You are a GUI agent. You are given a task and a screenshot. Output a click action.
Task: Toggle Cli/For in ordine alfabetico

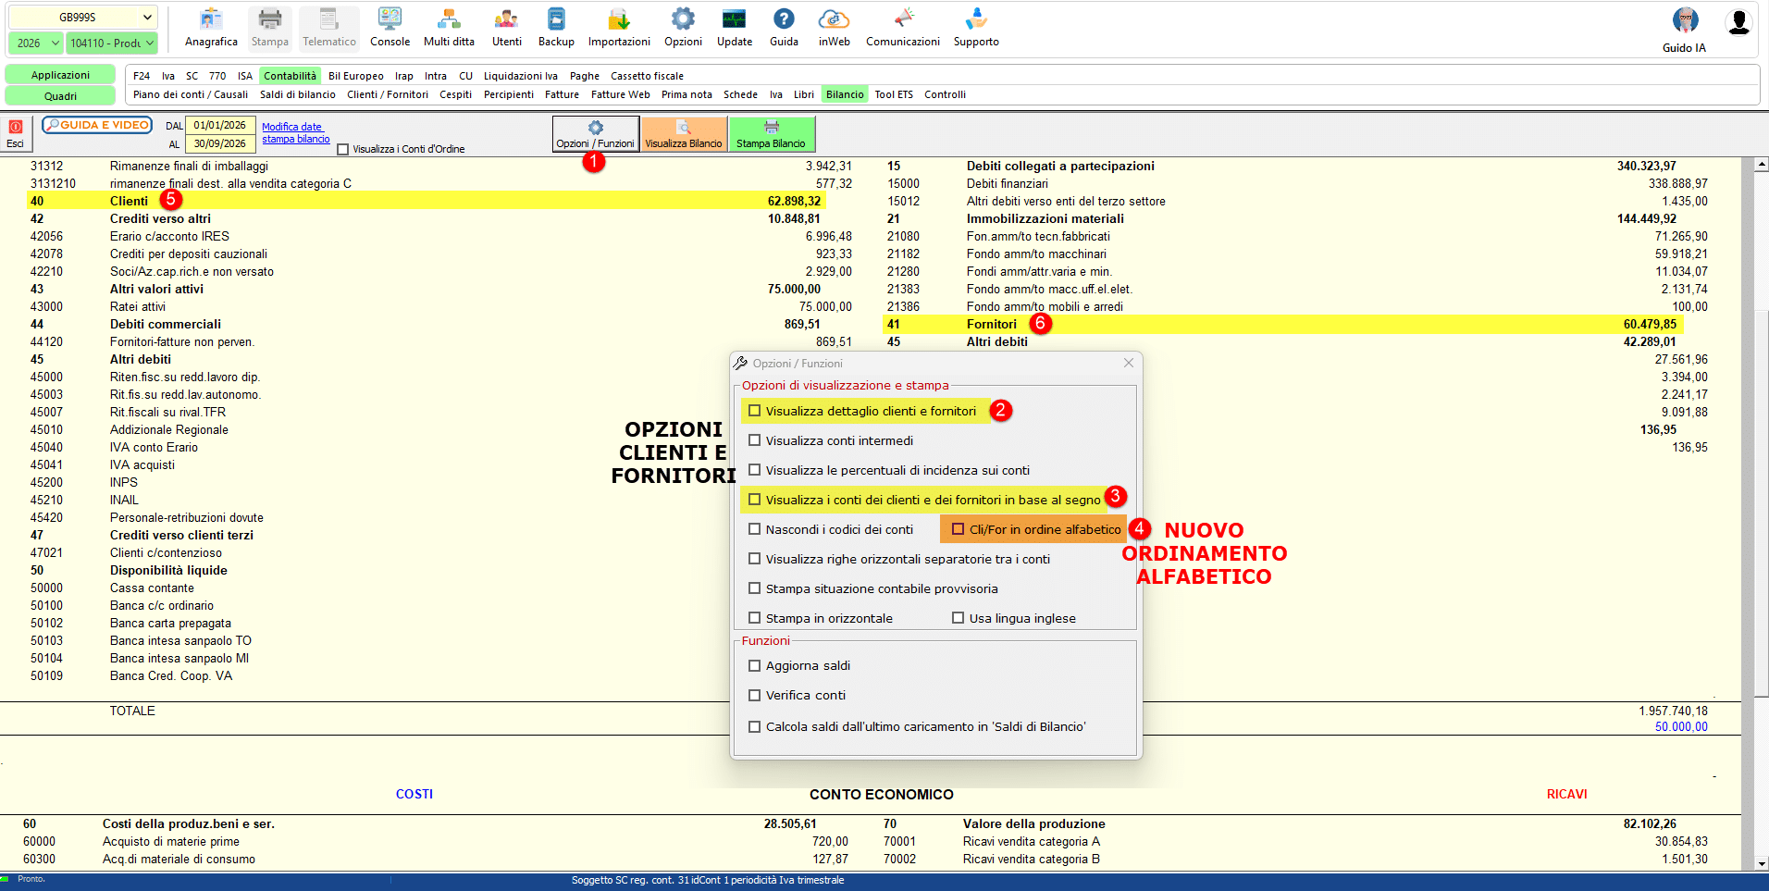click(x=959, y=529)
